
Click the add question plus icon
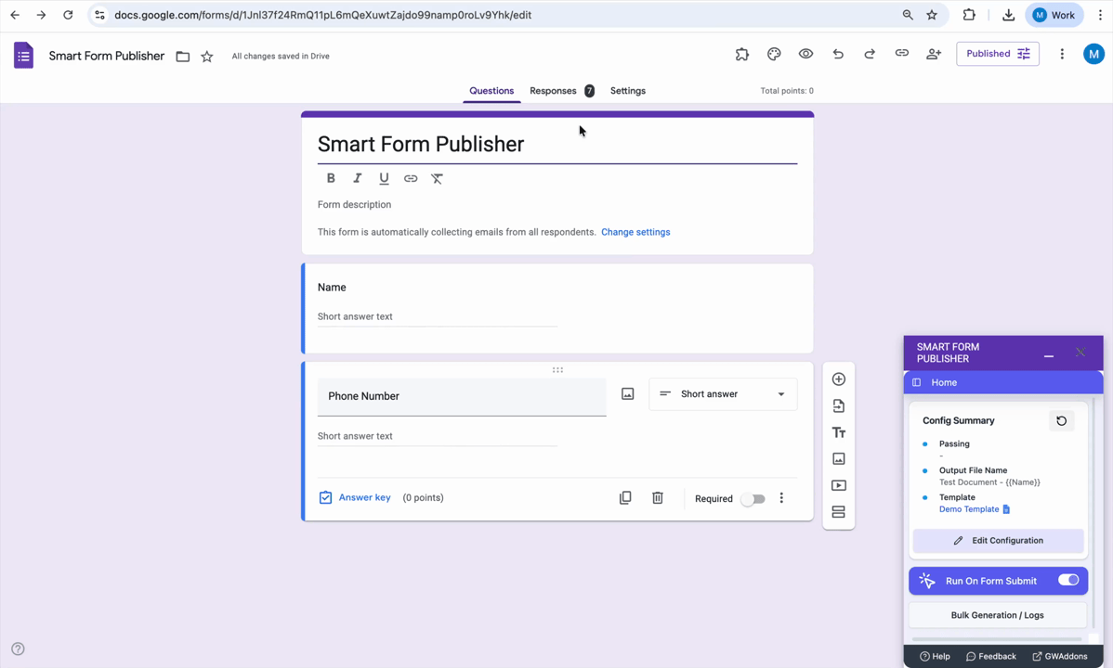[838, 379]
